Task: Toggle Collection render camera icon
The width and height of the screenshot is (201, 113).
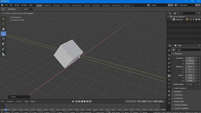Action: click(x=199, y=19)
